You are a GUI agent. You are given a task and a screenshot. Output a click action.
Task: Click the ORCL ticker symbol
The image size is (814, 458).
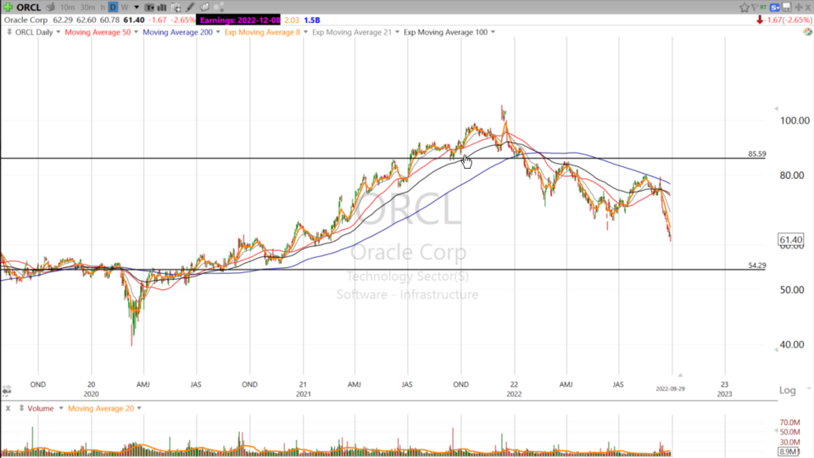[x=28, y=8]
